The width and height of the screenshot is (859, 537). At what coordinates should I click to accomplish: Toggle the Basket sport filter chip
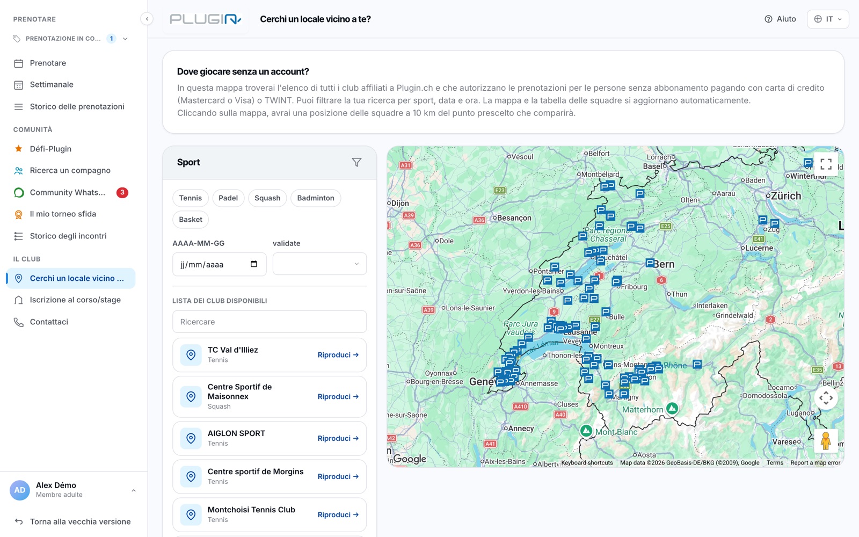click(x=191, y=220)
